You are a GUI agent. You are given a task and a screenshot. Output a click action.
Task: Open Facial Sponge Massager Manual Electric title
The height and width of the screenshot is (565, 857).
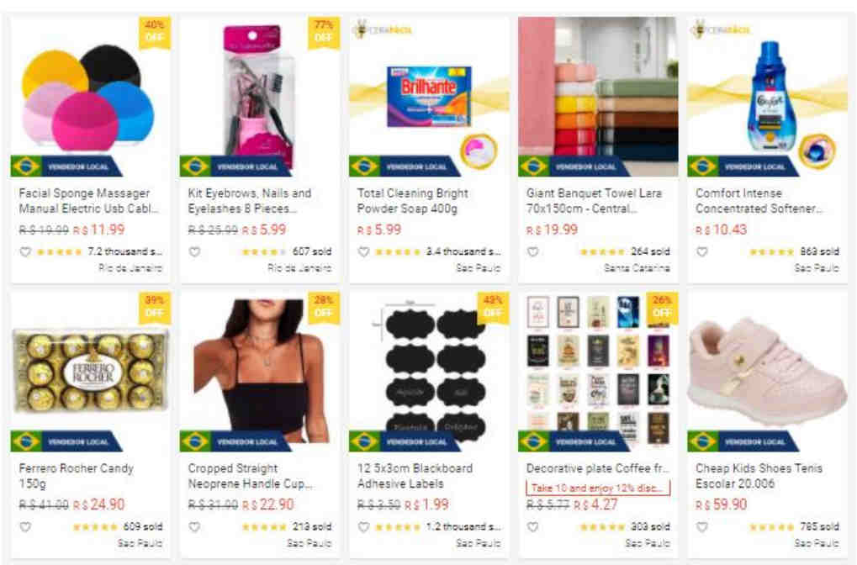89,201
